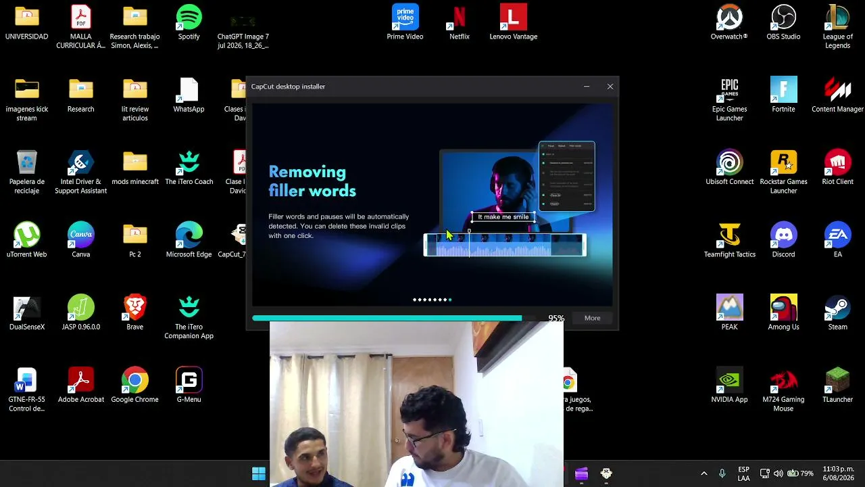Open the Content Manager shortcut

click(838, 95)
